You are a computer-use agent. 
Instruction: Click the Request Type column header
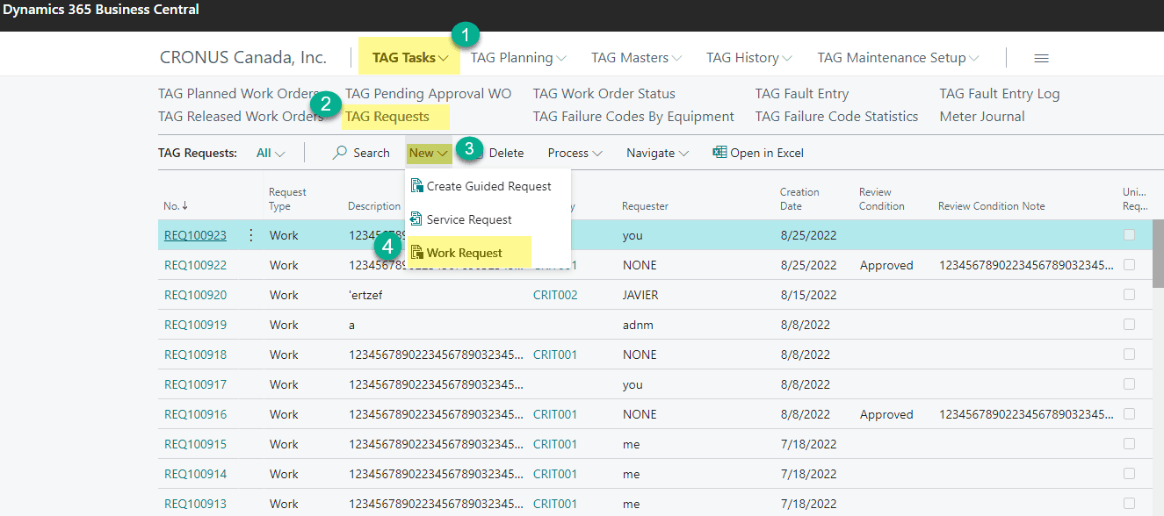[x=287, y=199]
